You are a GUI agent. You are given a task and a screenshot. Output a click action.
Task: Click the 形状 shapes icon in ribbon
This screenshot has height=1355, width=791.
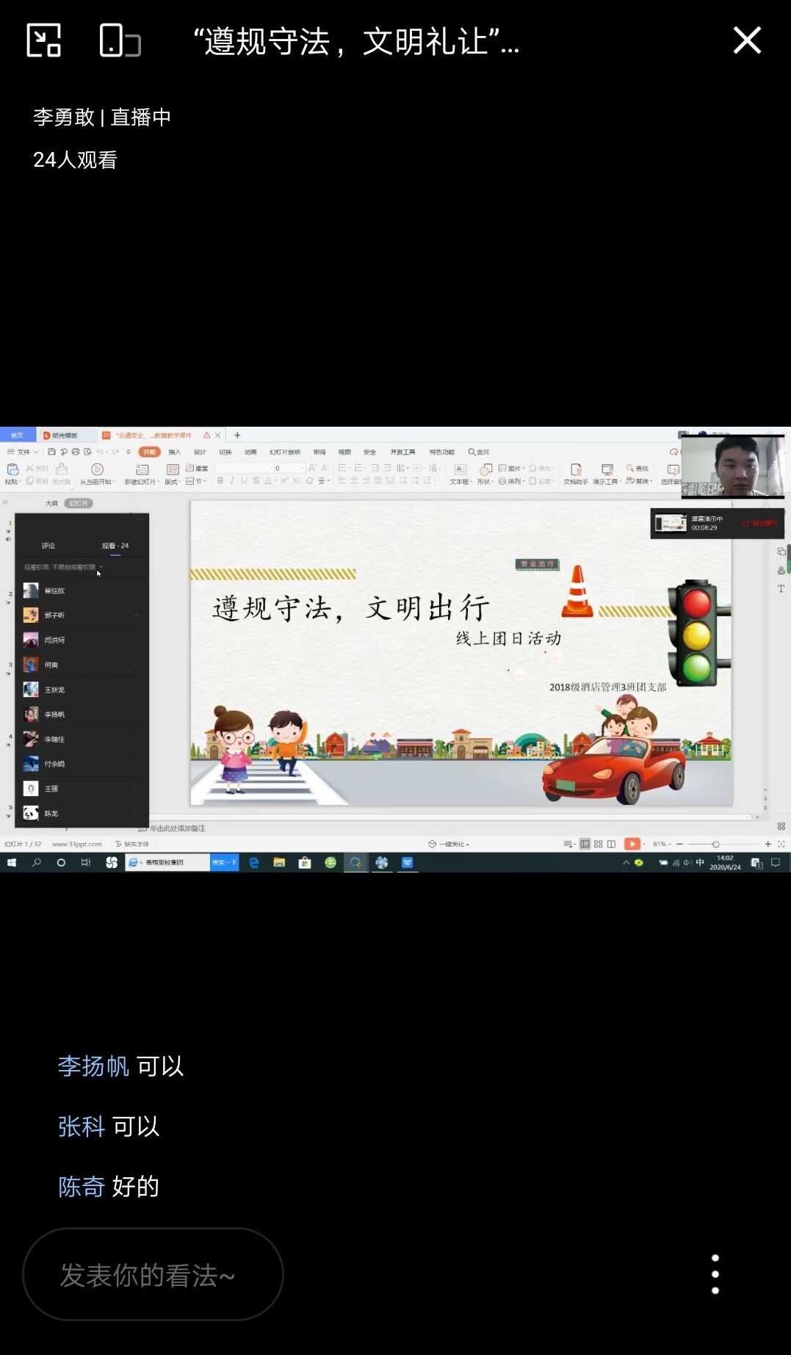(485, 470)
